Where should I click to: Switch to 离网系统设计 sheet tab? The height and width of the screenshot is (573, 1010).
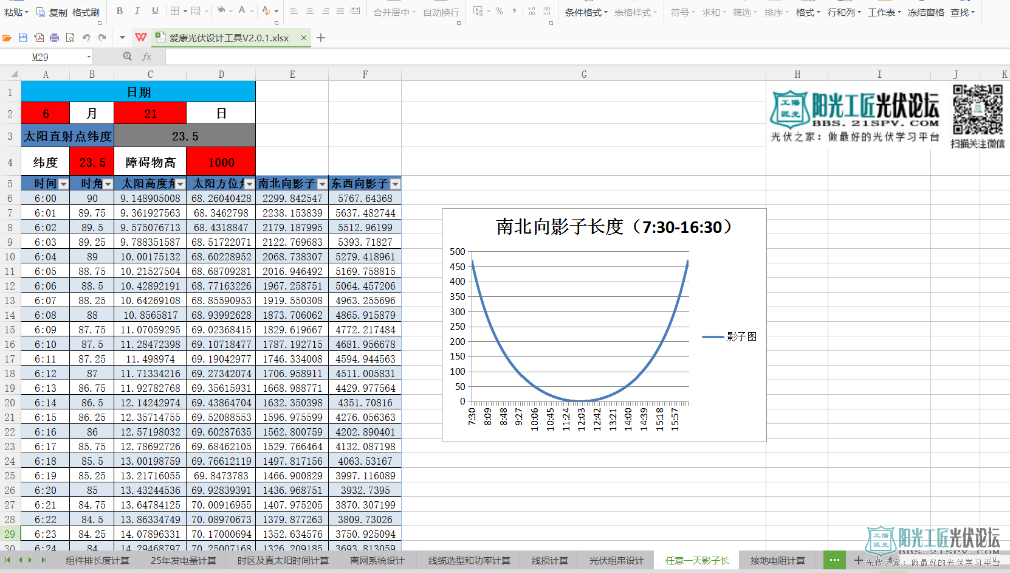pos(377,560)
